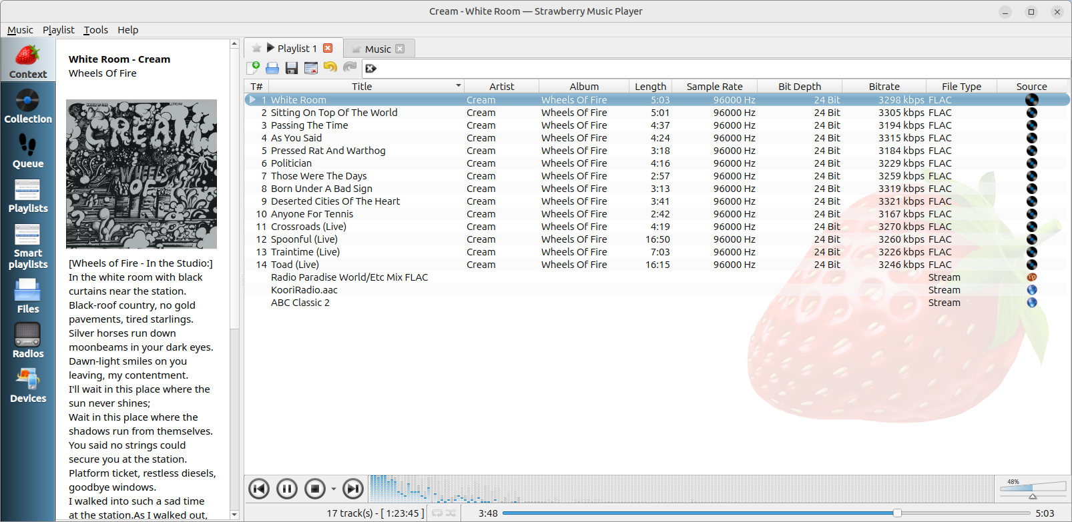Skip to the previous track
The width and height of the screenshot is (1072, 522).
259,489
